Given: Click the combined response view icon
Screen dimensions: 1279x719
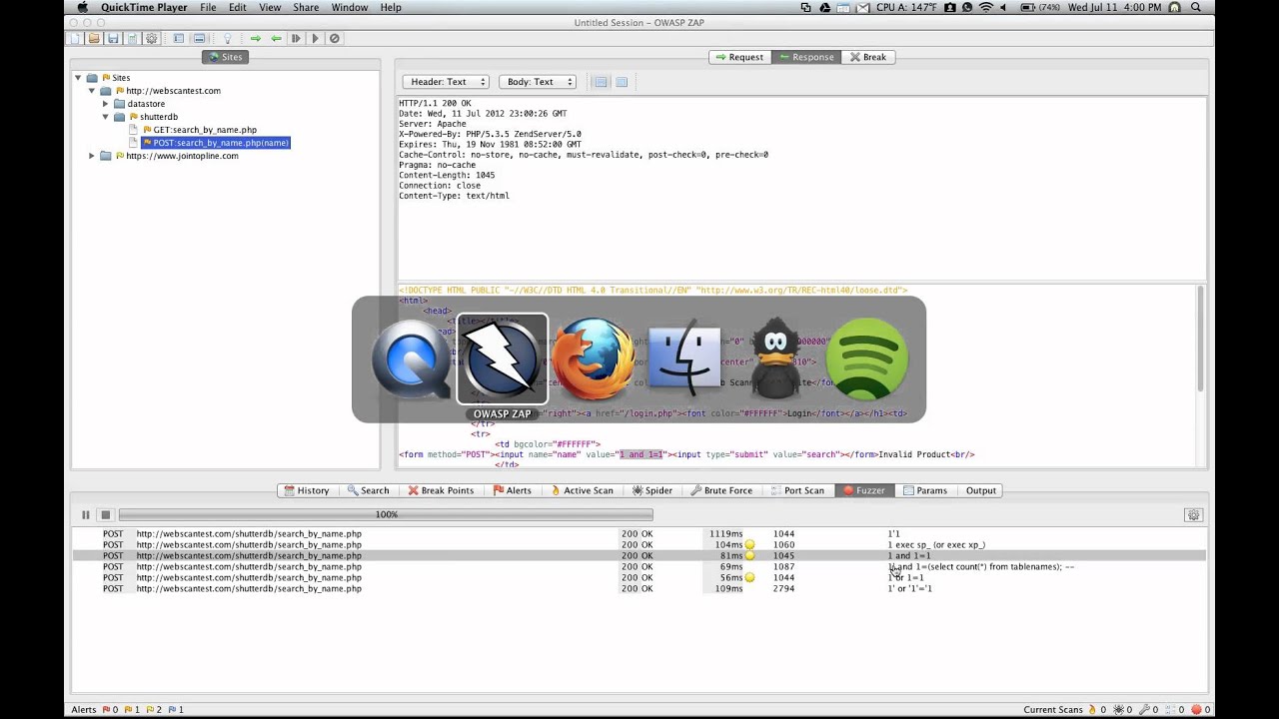Looking at the screenshot, I should [x=622, y=82].
